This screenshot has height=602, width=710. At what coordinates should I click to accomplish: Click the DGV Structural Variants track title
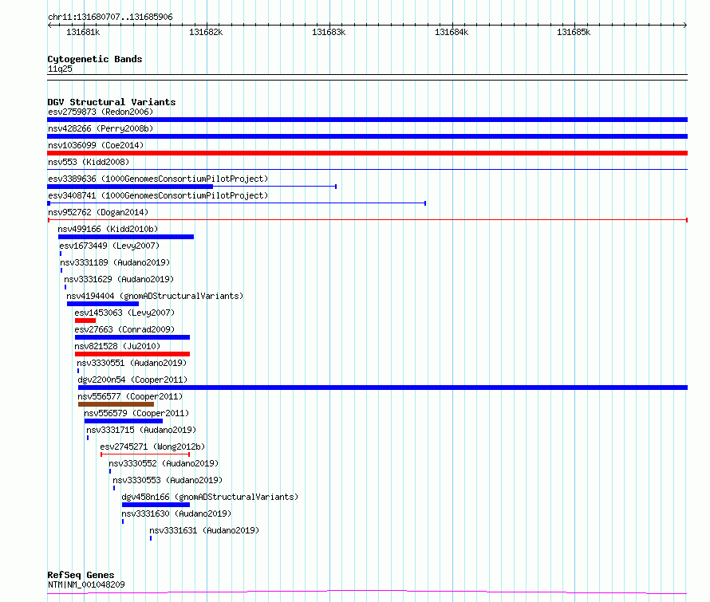point(112,102)
